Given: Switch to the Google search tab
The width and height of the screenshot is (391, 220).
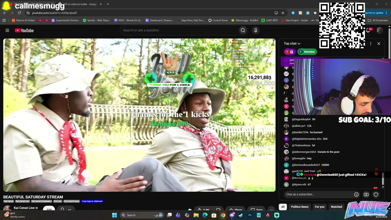Looking at the screenshot, I should [80, 4].
